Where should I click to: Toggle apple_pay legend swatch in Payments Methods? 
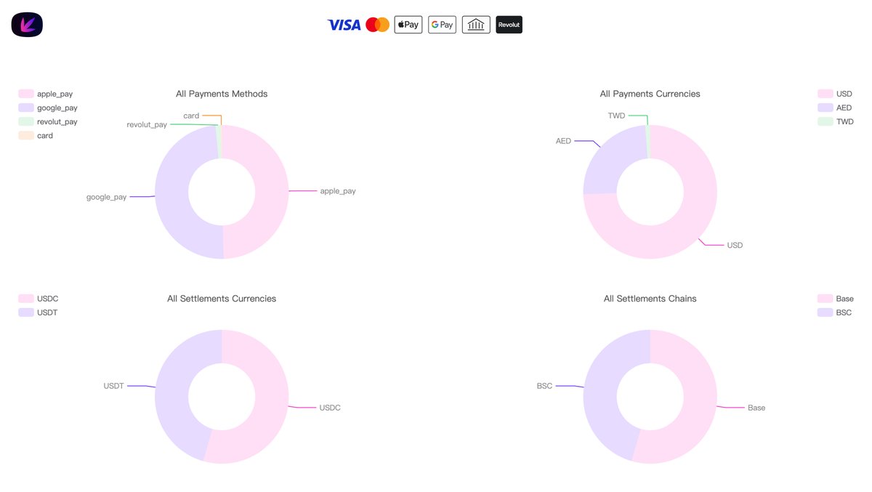point(26,94)
